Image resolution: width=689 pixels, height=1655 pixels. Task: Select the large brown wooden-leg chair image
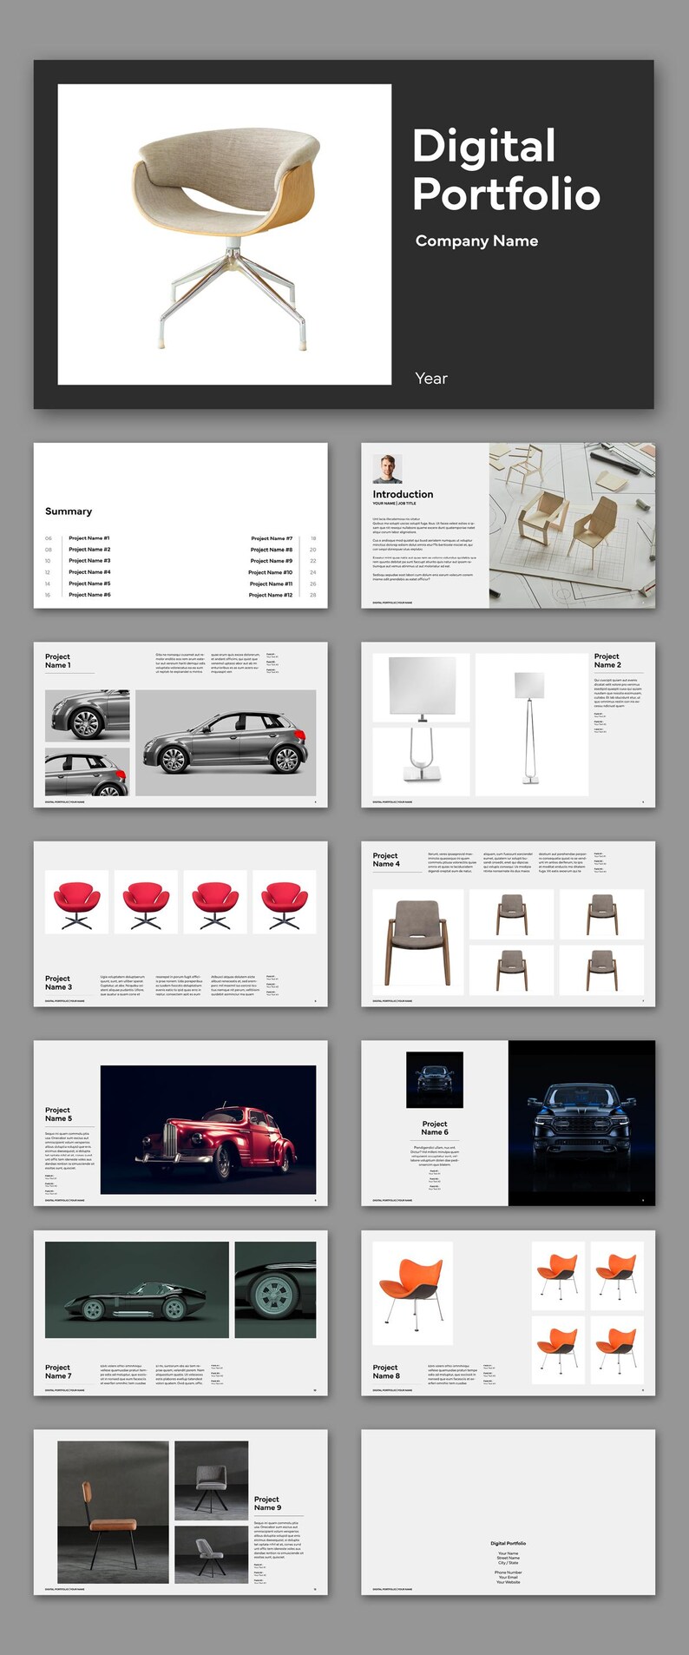click(x=418, y=941)
